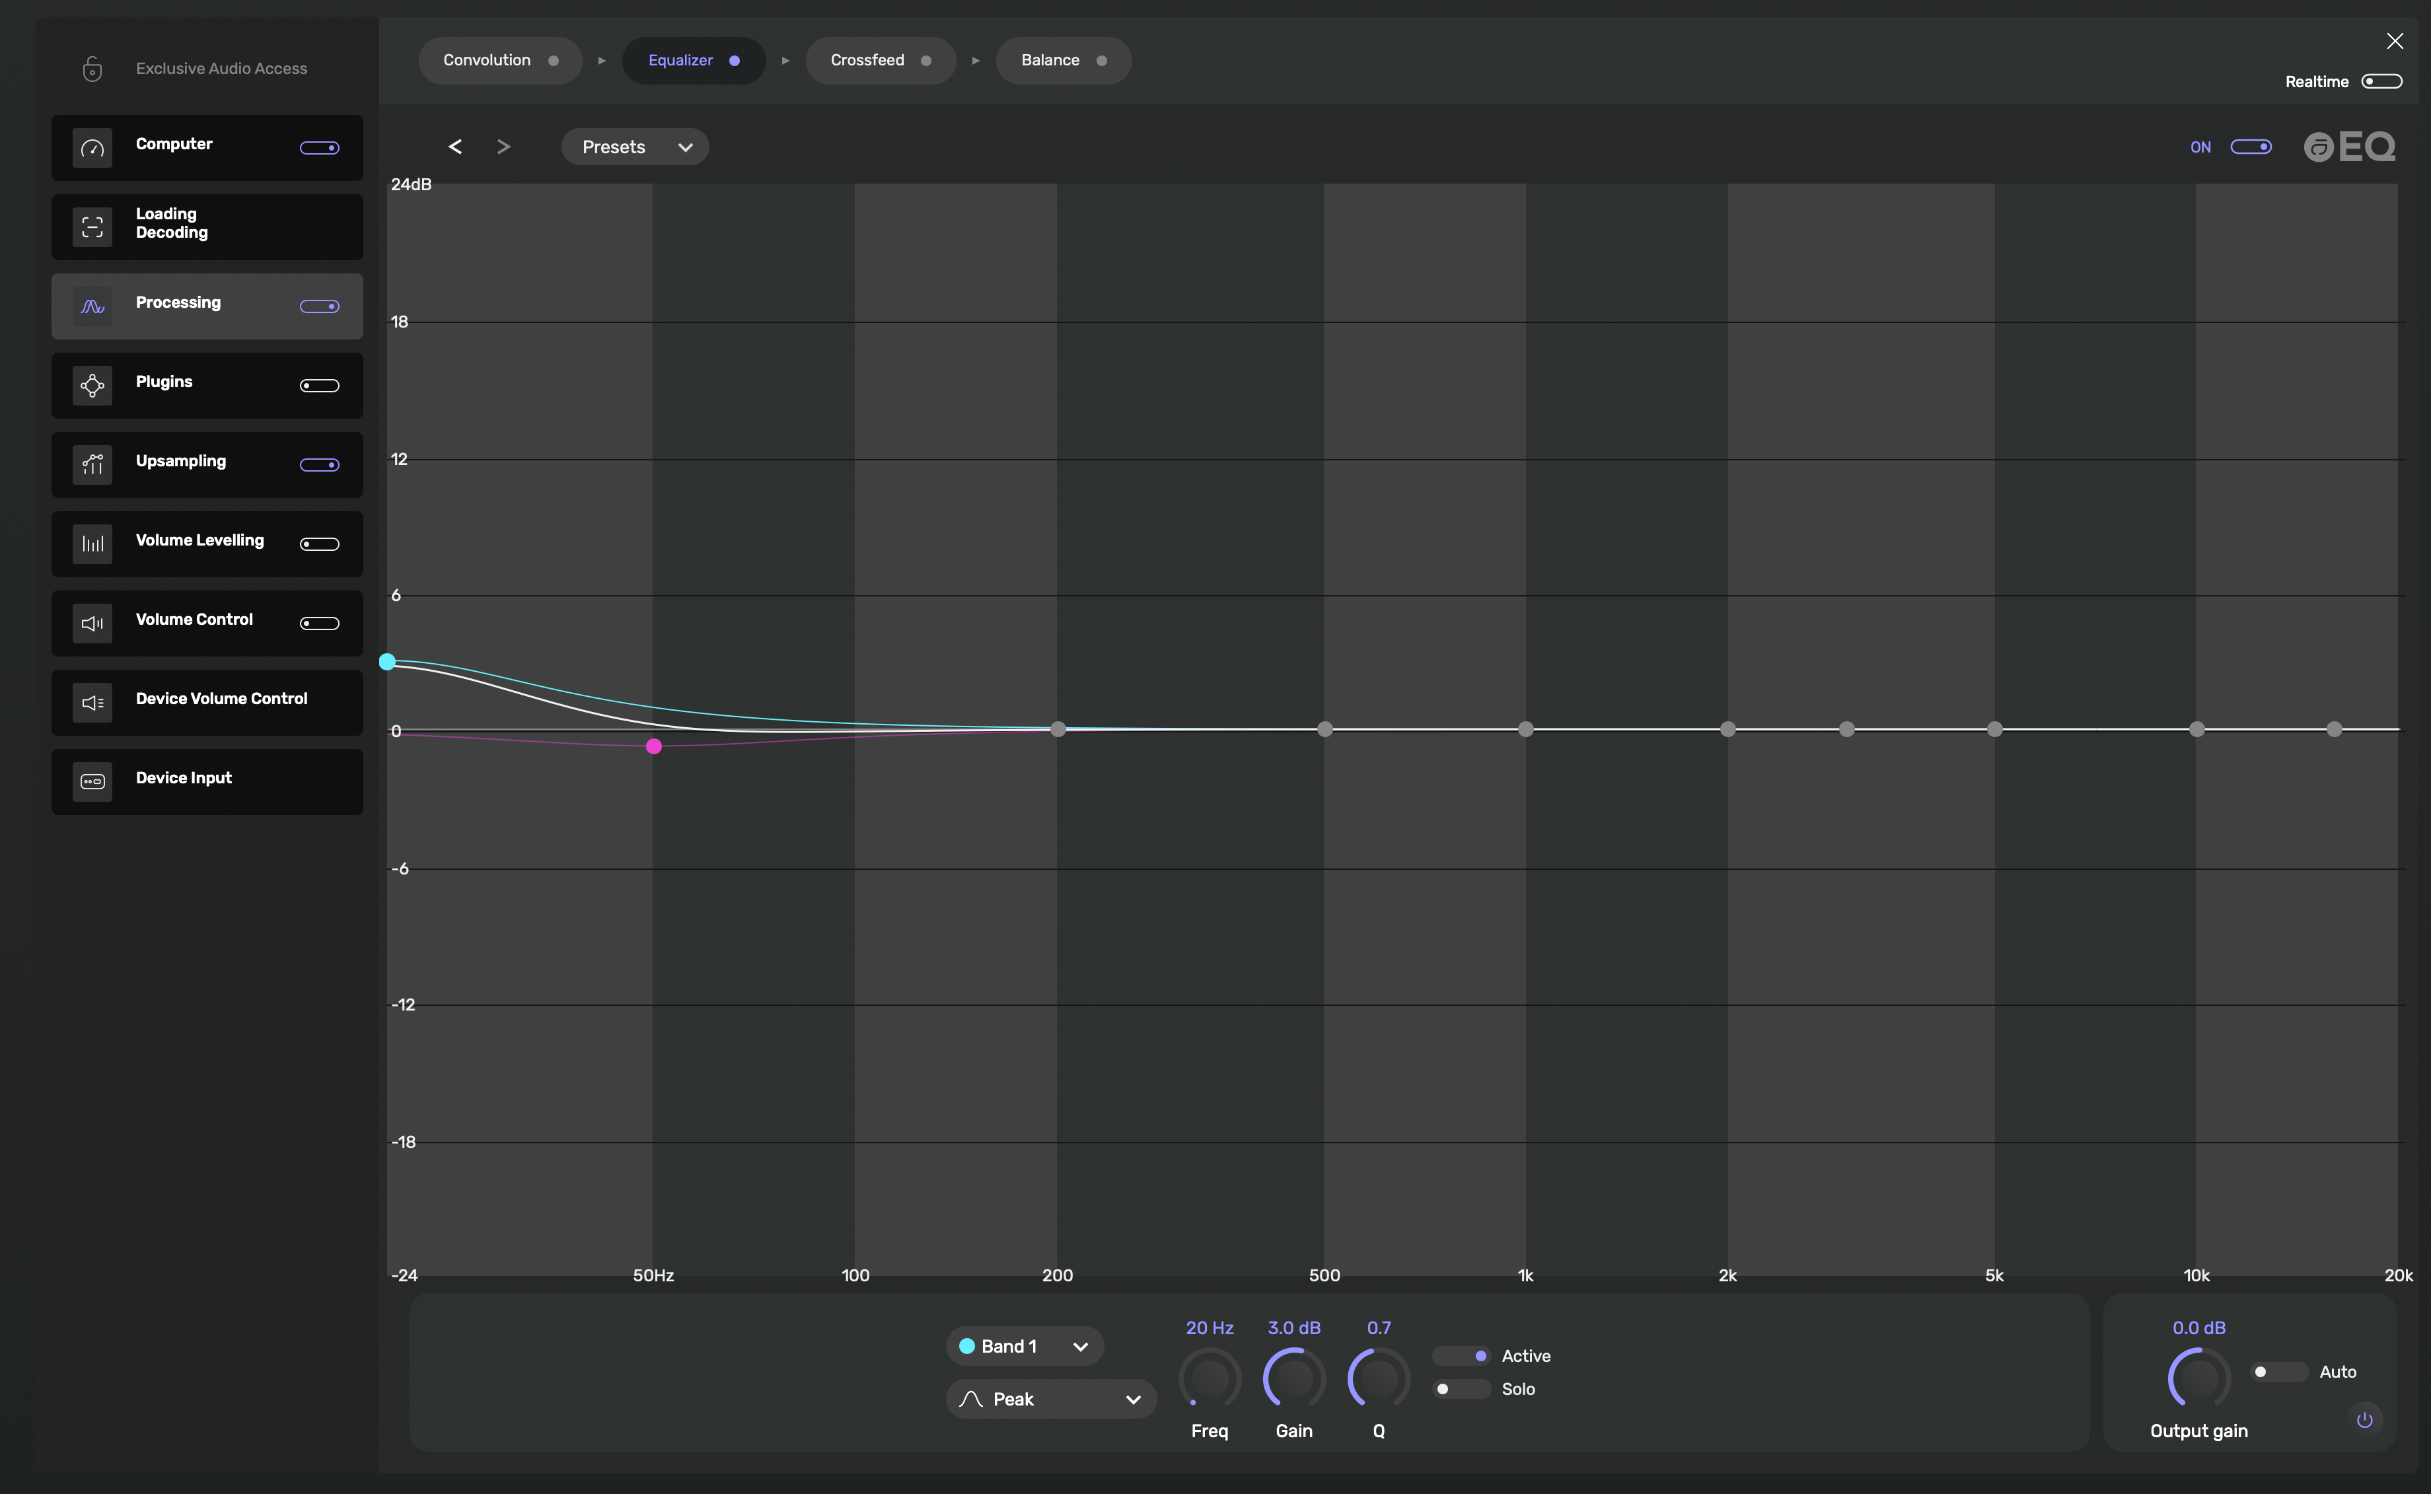Click the Upsampling icon in sidebar
The image size is (2431, 1494).
pos(92,464)
